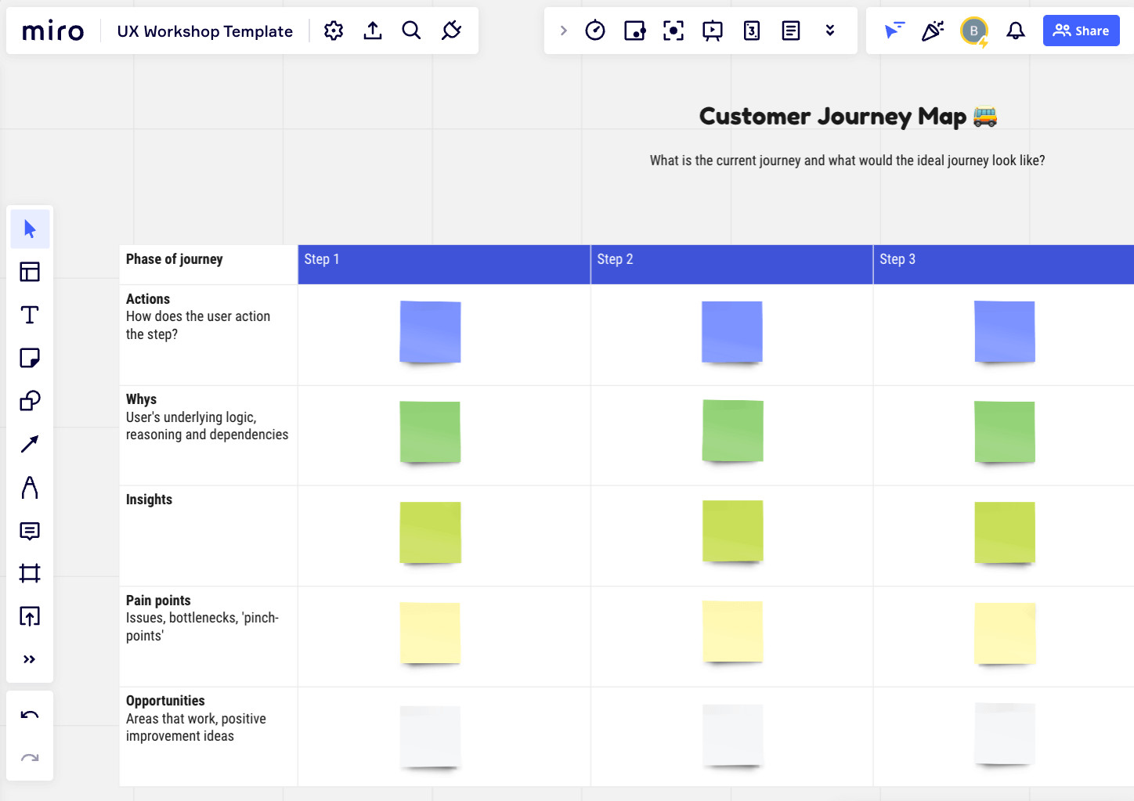Open the estimation card icon
Image resolution: width=1134 pixels, height=801 pixels.
click(752, 31)
